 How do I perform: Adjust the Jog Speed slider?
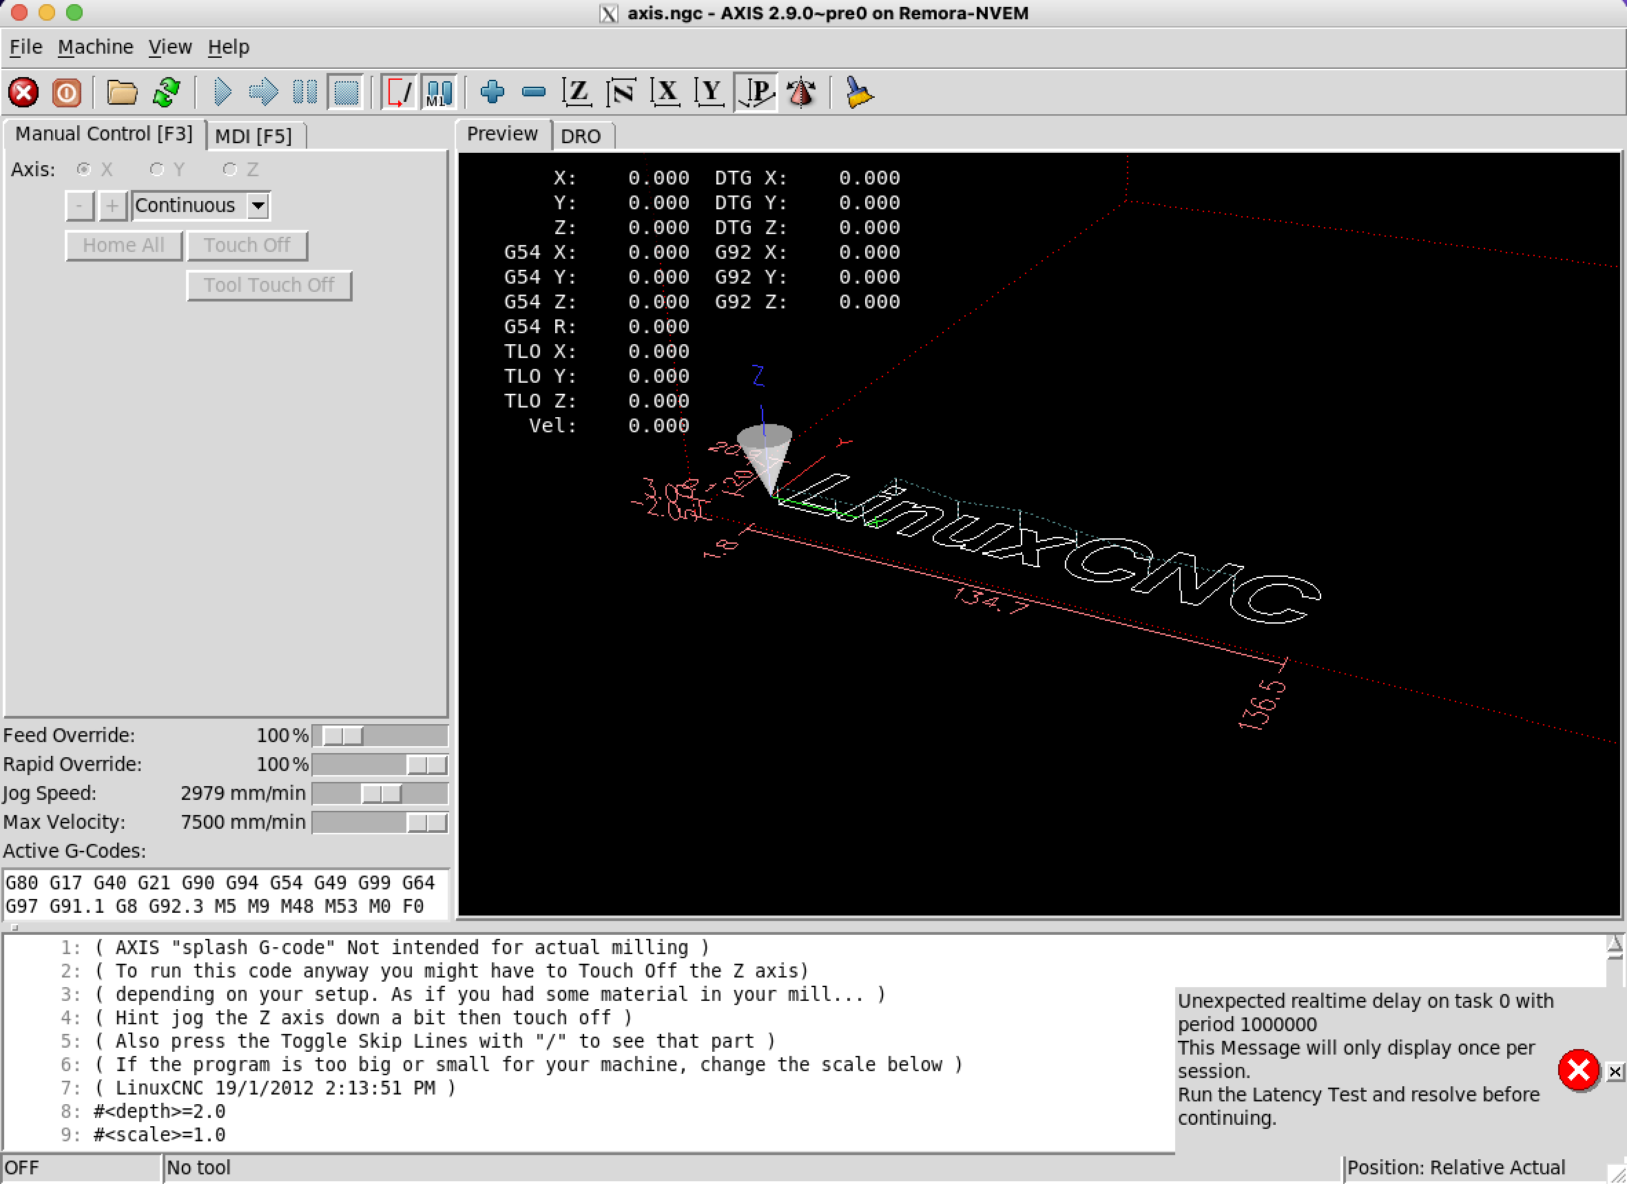380,794
